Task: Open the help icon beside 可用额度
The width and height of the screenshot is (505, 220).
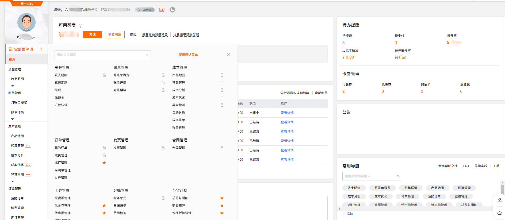Action: coord(81,26)
